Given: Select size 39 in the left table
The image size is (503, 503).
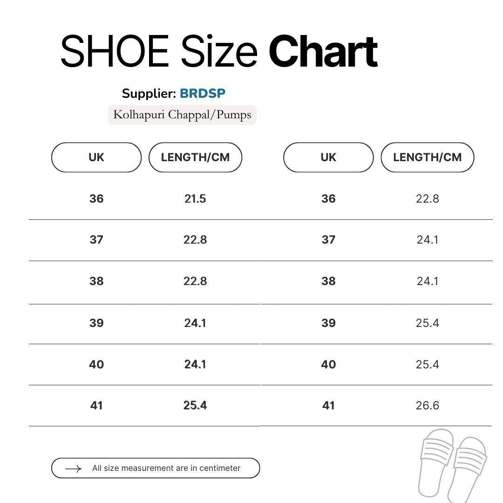Looking at the screenshot, I should (x=96, y=323).
